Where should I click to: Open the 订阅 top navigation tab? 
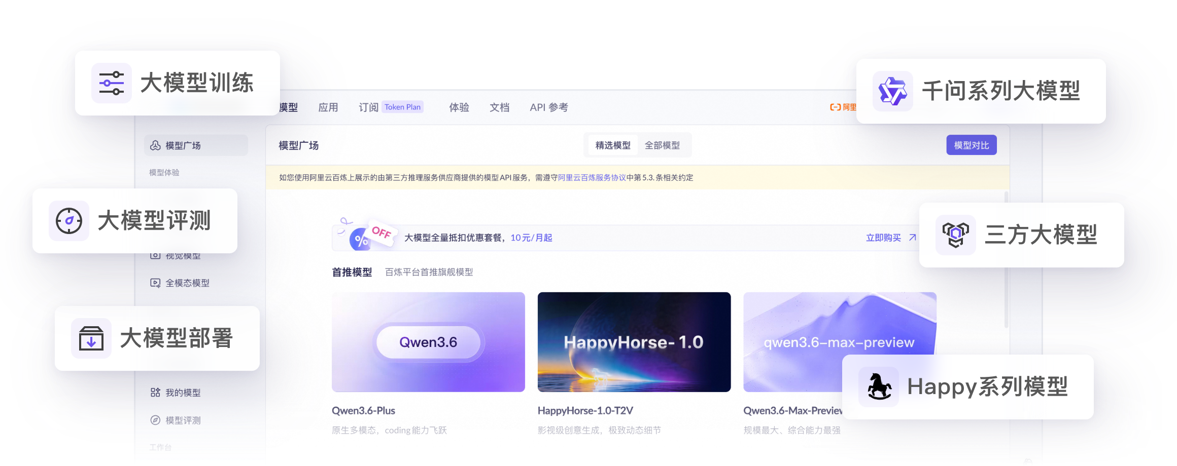tap(368, 107)
